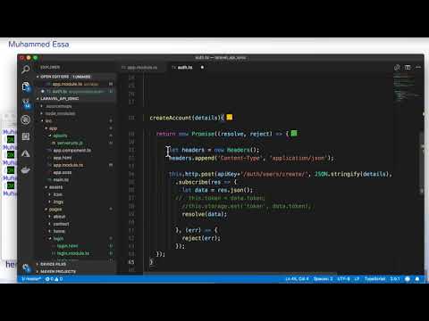This screenshot has height=321, width=429.
Task: Expand the Device Files section
Action: tap(53, 264)
